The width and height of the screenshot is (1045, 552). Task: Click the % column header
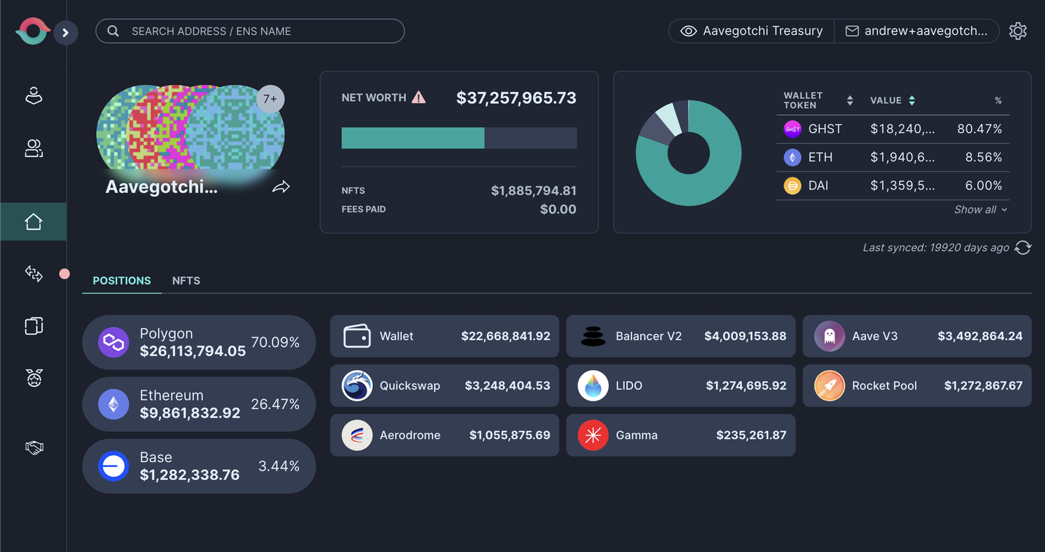[x=998, y=100]
